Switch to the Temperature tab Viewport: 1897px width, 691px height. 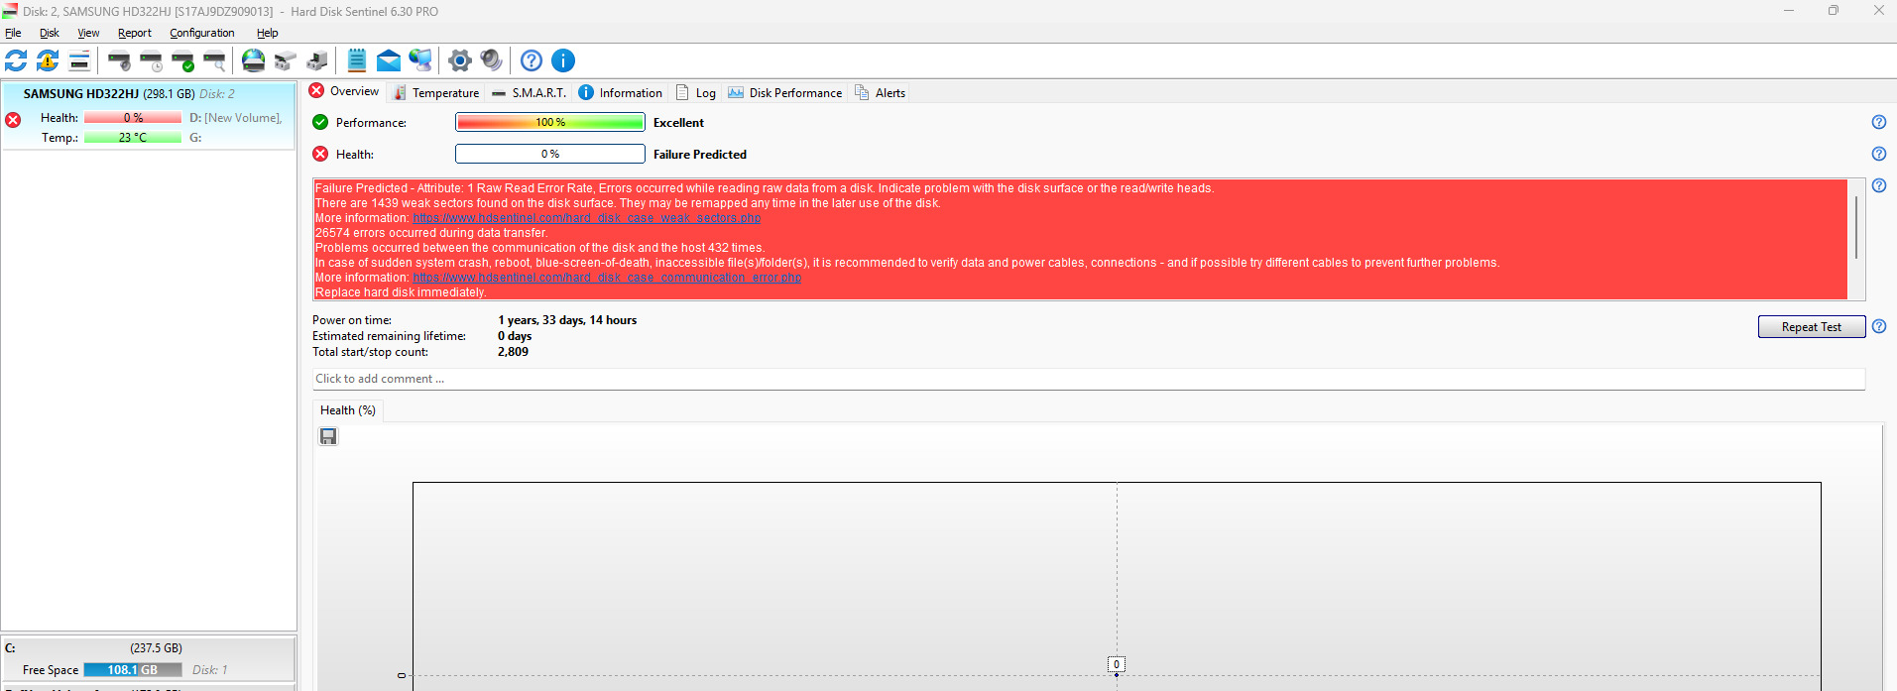tap(436, 92)
